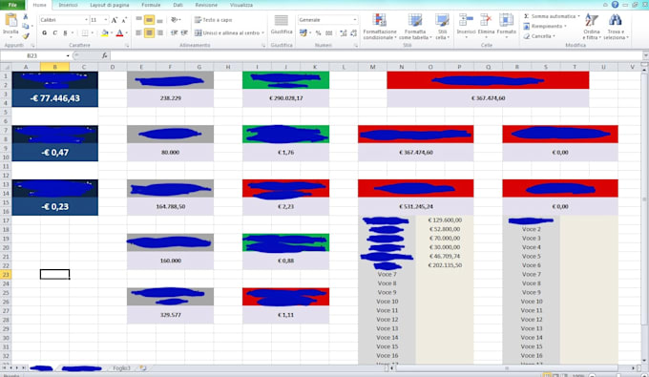
Task: Expand the Somma automatica dropdown arrow
Action: tap(578, 16)
